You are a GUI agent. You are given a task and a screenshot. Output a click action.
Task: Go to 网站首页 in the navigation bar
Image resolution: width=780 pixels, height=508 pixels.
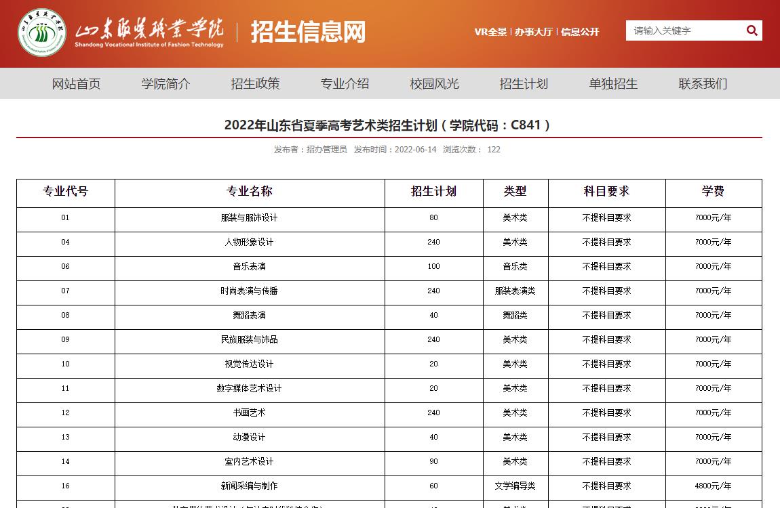76,83
